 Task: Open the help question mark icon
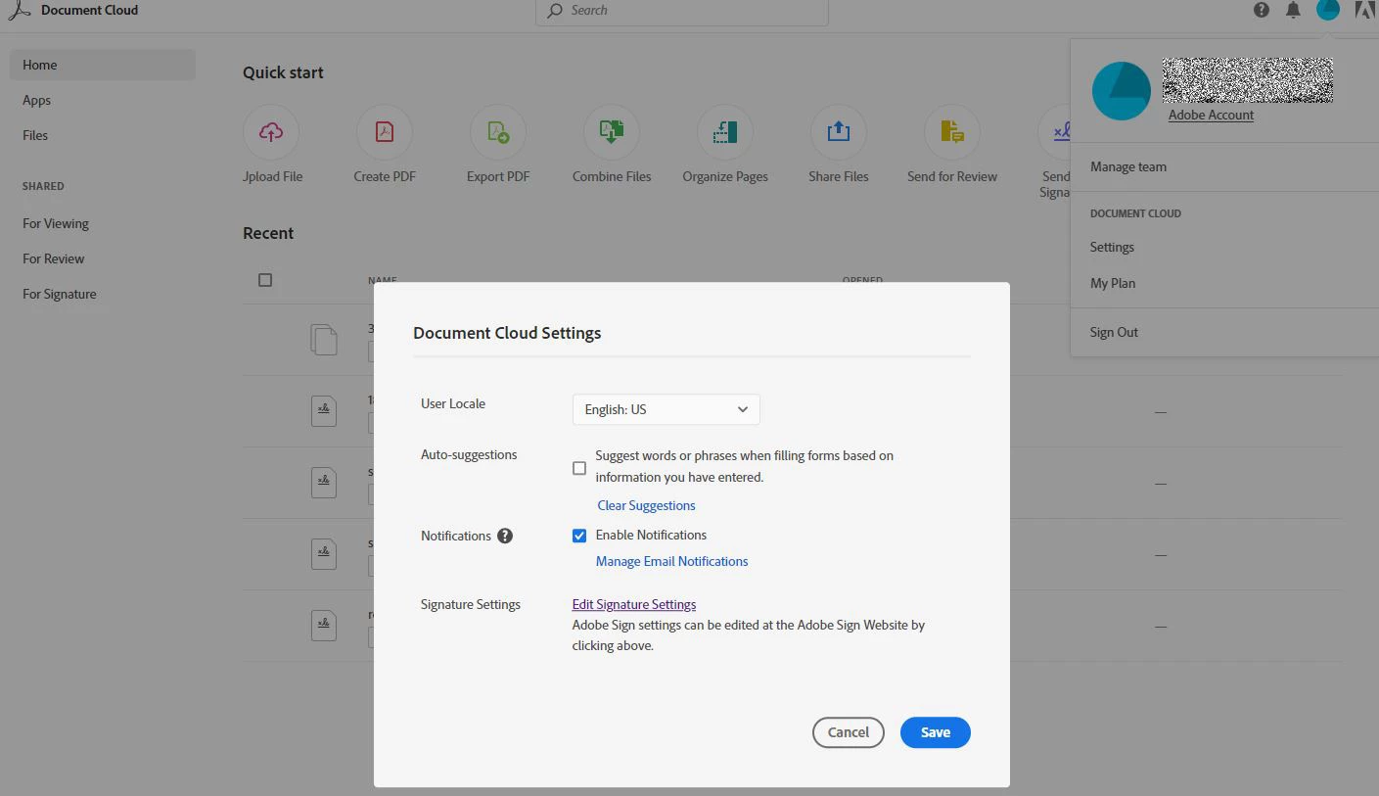click(x=1262, y=10)
